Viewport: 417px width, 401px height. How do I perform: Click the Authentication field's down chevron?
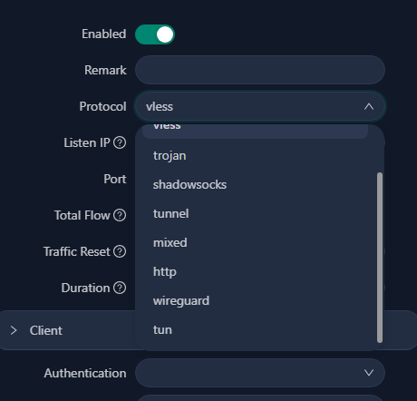tap(369, 373)
